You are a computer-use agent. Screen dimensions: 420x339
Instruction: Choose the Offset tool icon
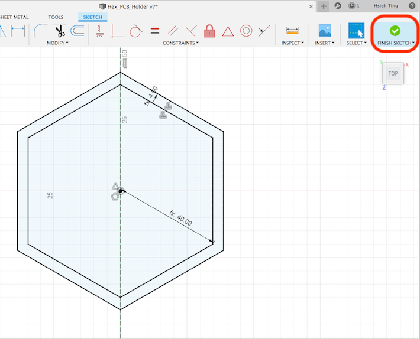(77, 31)
